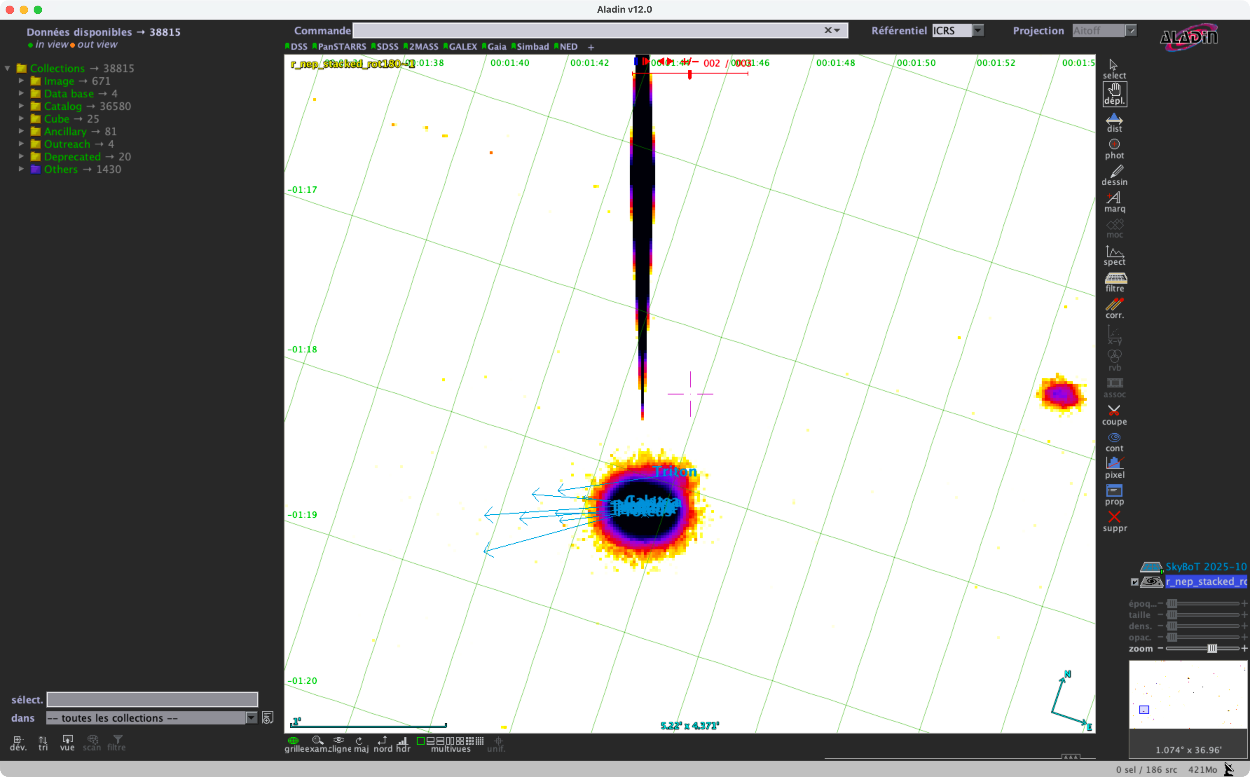Click the PanSTARRS bookmark
Image resolution: width=1250 pixels, height=777 pixels.
click(339, 47)
